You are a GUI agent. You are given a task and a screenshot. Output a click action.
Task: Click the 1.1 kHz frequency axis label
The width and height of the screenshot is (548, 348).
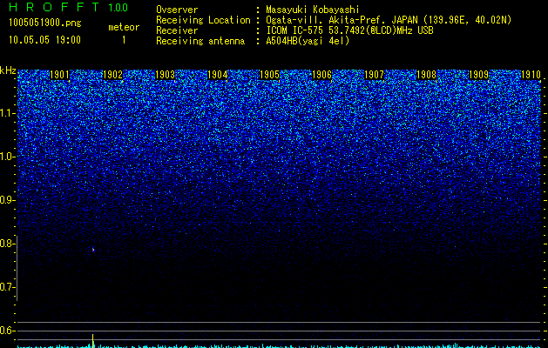7,113
